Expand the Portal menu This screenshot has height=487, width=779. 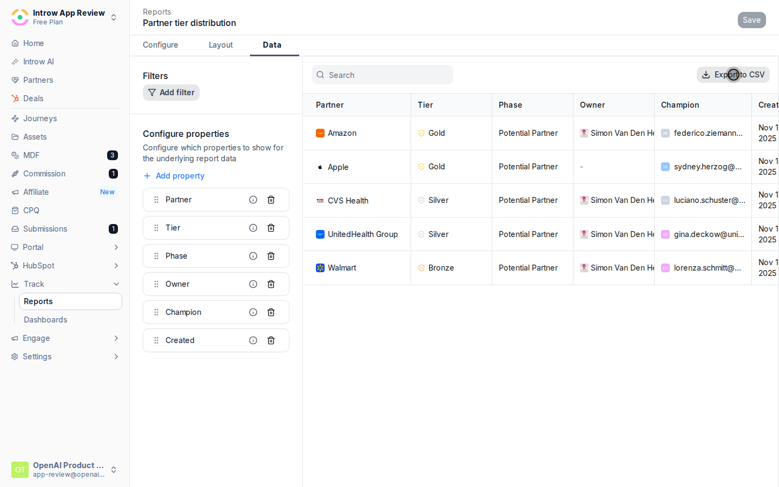pyautogui.click(x=116, y=247)
